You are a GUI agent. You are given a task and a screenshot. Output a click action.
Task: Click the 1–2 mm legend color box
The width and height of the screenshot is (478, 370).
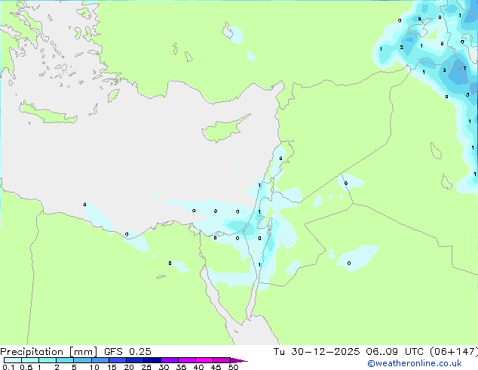[47, 360]
